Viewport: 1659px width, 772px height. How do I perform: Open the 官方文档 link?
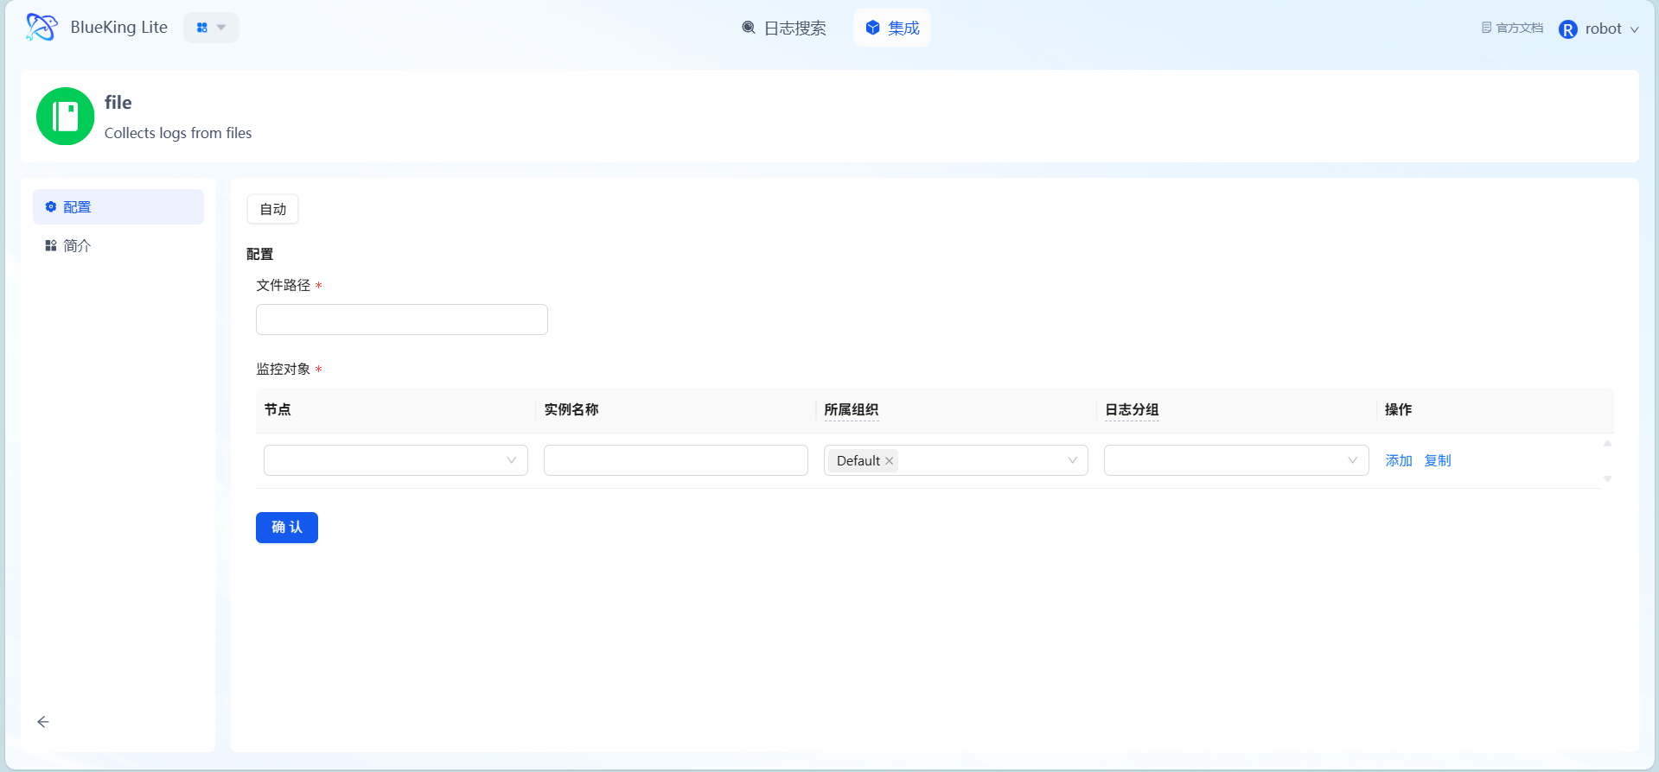tap(1512, 28)
